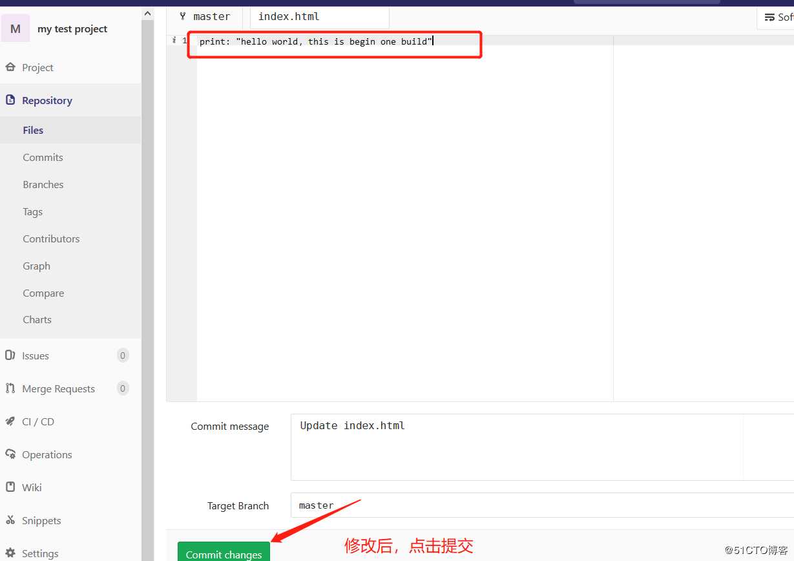Click the Merge Requests count badge 0
794x561 pixels.
pos(123,388)
